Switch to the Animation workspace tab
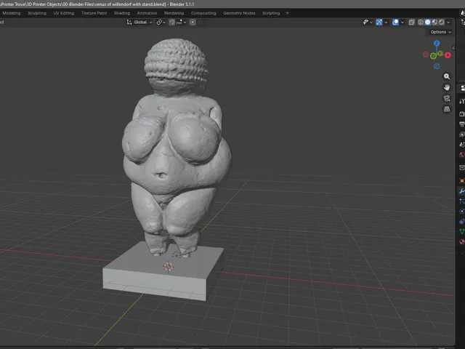Viewport: 465px width, 349px height. (147, 13)
